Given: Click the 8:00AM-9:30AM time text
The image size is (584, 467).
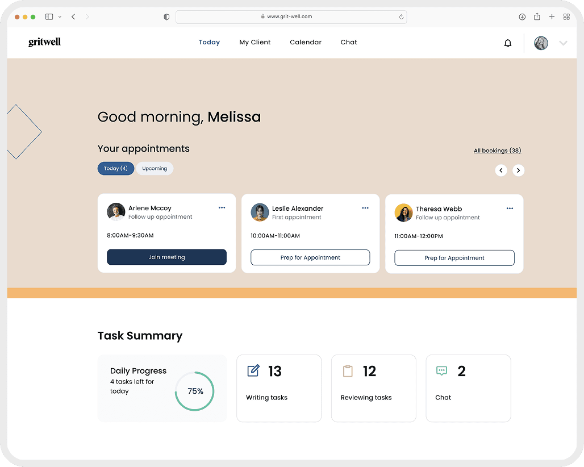Looking at the screenshot, I should [130, 235].
